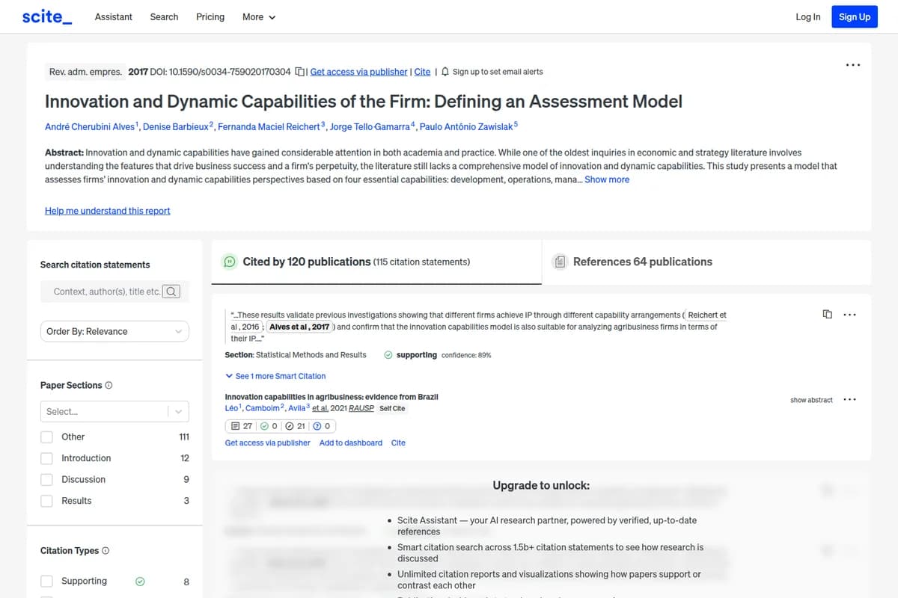
Task: Check the Introduction paper section filter
Action: pos(47,457)
